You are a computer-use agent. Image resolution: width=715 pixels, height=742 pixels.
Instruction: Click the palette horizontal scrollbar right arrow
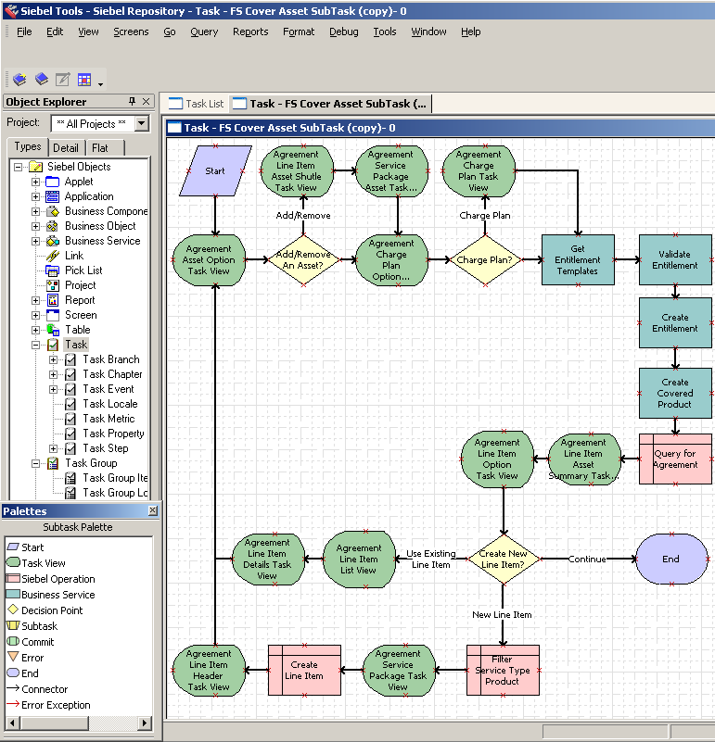coord(146,723)
